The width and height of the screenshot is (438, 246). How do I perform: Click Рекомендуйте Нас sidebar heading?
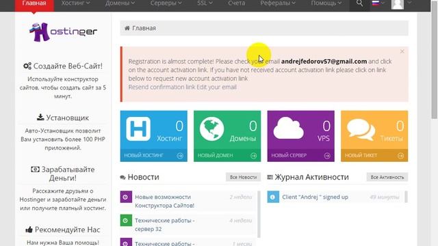[67, 230]
